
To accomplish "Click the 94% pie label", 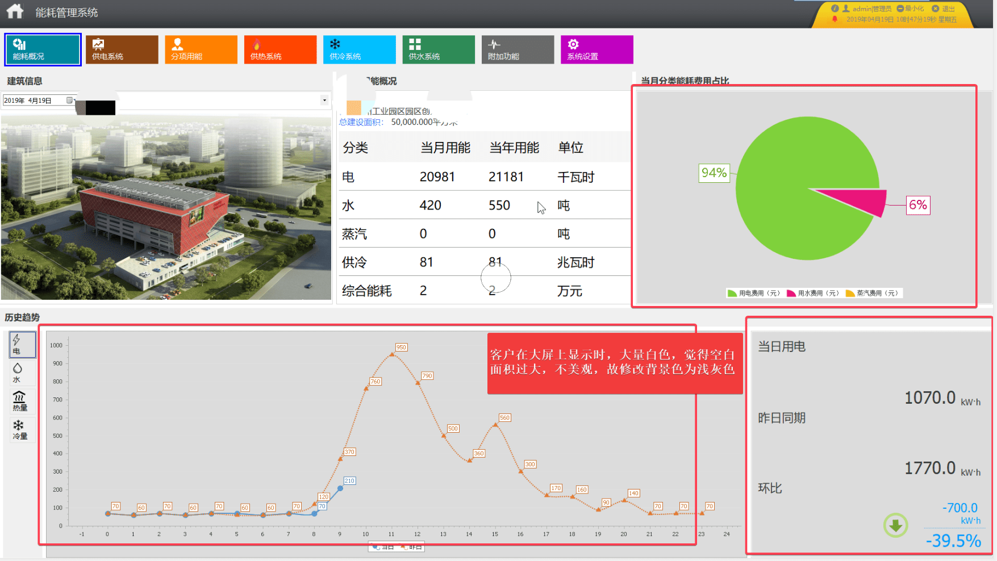I will [x=714, y=173].
